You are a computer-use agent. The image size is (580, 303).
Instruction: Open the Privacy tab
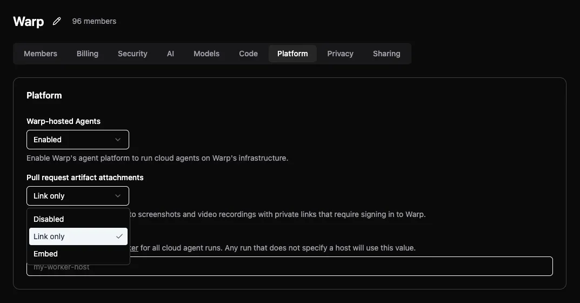click(x=341, y=54)
